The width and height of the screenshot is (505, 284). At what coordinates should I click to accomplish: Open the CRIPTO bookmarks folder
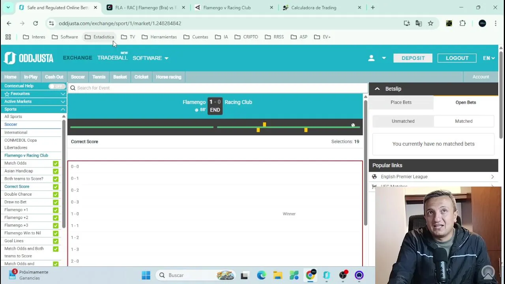246,37
